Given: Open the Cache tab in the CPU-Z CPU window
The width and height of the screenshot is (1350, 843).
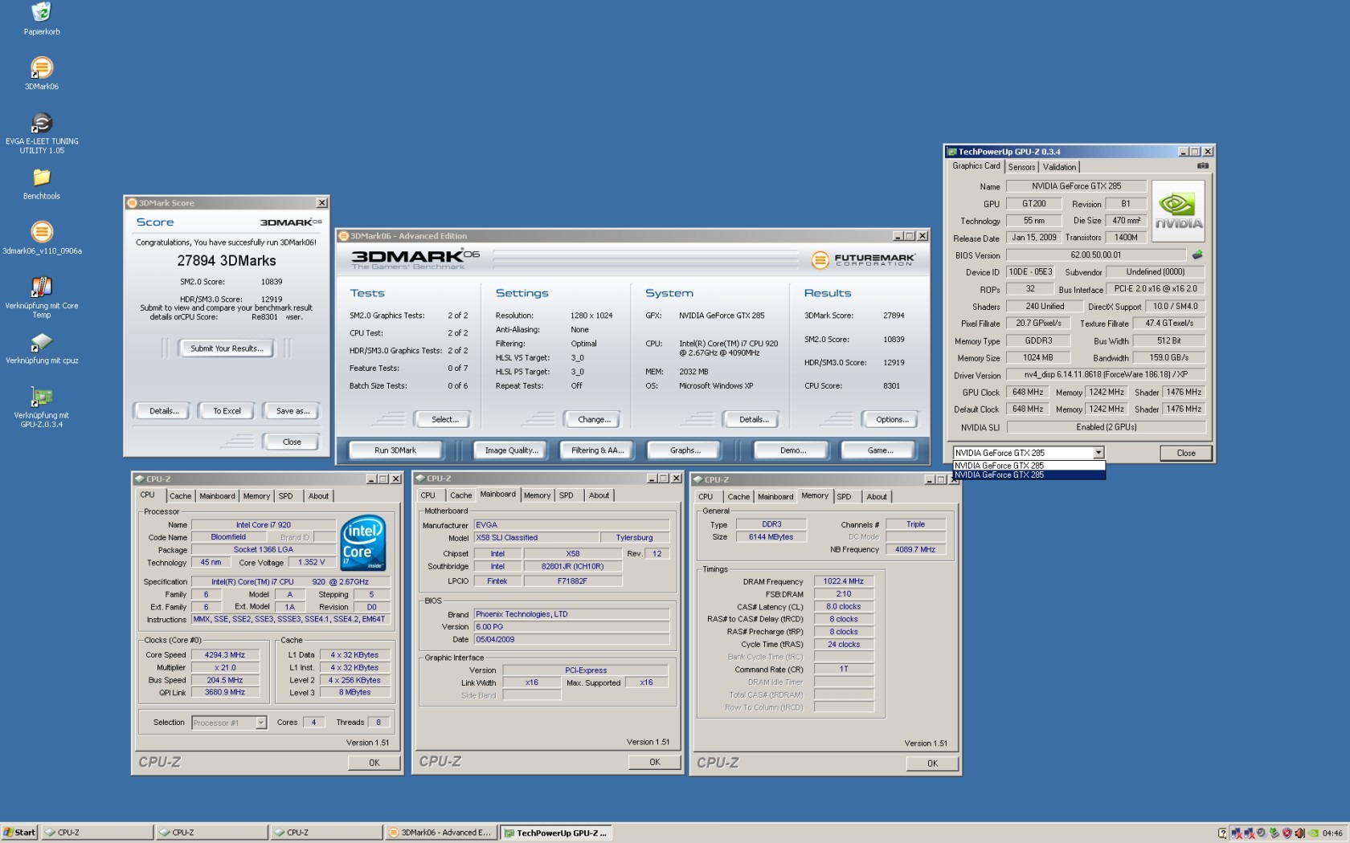Looking at the screenshot, I should pyautogui.click(x=180, y=496).
